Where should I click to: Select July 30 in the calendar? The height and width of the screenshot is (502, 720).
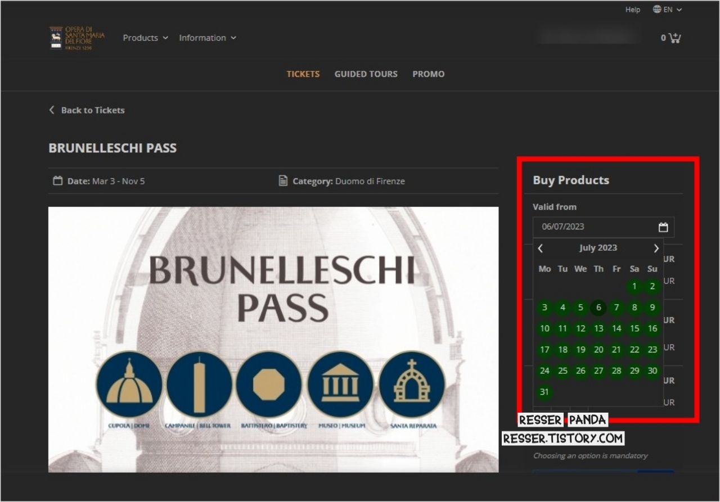[x=652, y=371]
